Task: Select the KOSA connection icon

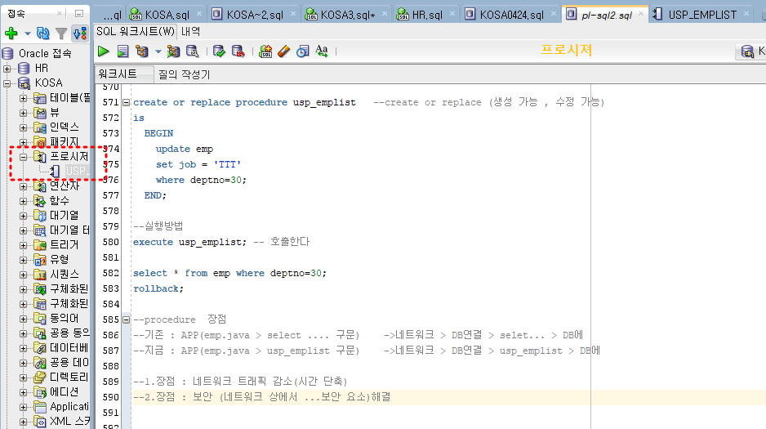Action: pos(24,83)
